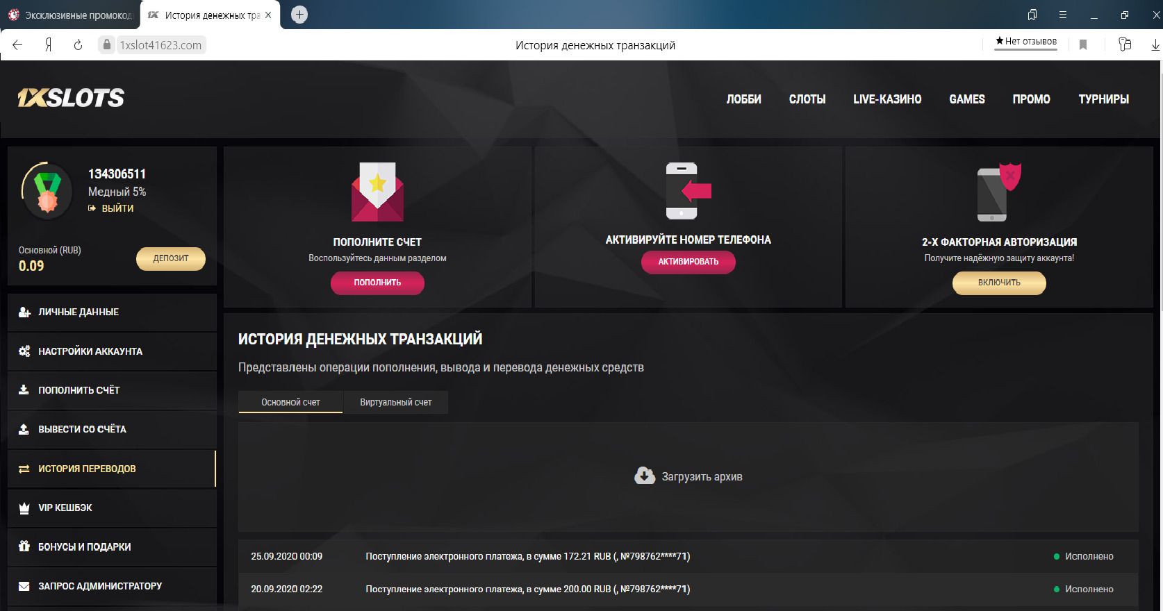Click the Медный 5% status text
Screen dimensions: 1163x611
[x=117, y=192]
